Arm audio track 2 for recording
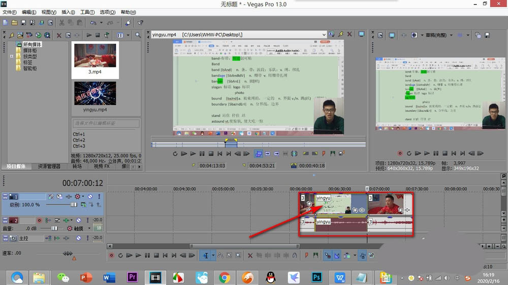The width and height of the screenshot is (508, 285). (39, 220)
